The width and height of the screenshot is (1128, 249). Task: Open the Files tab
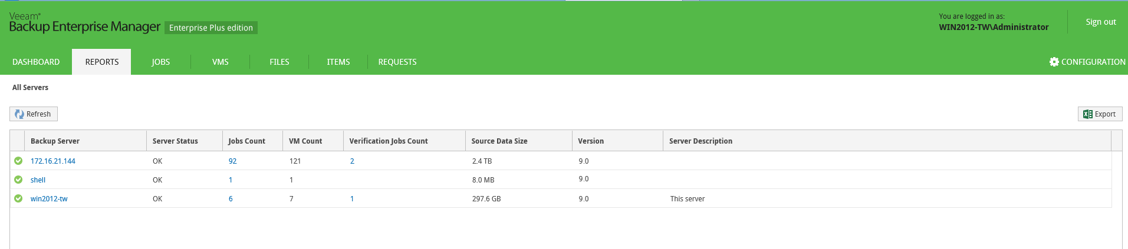279,62
